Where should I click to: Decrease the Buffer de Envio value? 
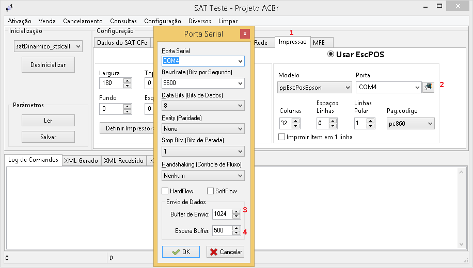coord(236,216)
